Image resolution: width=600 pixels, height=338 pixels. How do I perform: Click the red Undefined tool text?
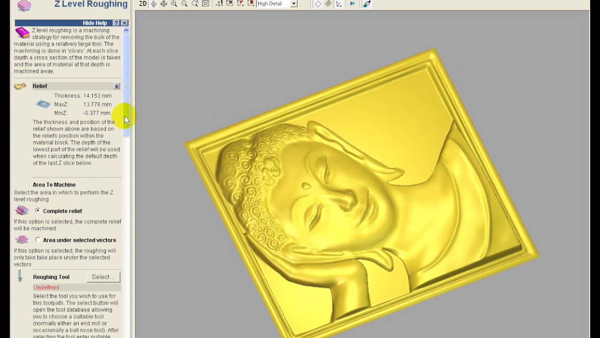46,287
